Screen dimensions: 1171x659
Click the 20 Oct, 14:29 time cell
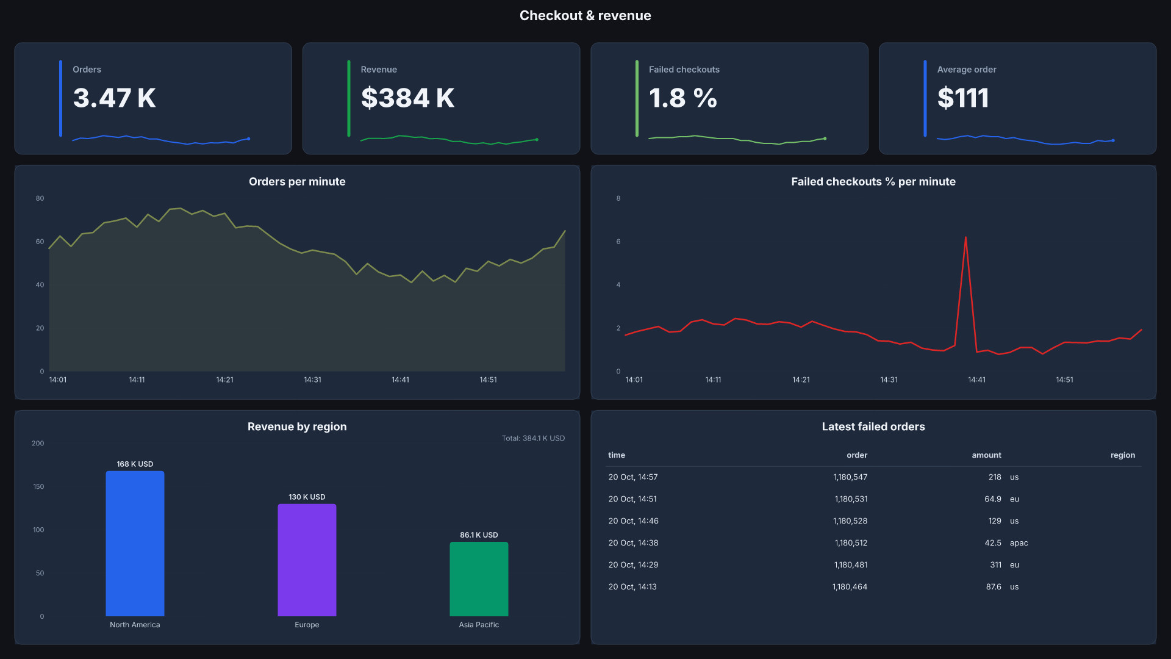pos(633,565)
